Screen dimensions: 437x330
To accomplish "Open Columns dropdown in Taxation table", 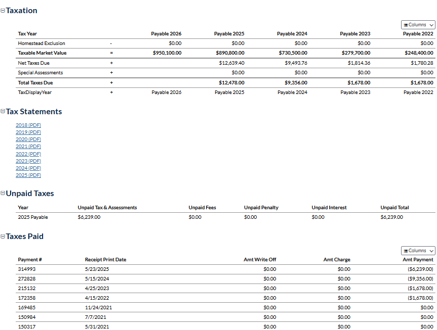I will (x=418, y=25).
